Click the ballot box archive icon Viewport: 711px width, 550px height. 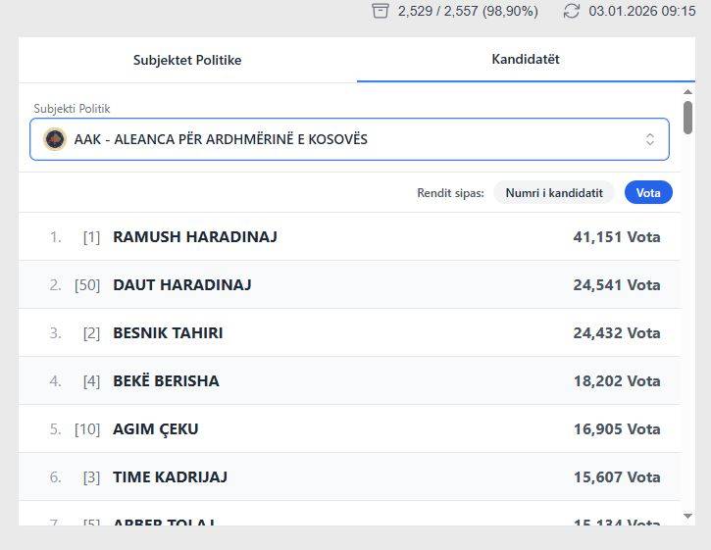pyautogui.click(x=381, y=11)
